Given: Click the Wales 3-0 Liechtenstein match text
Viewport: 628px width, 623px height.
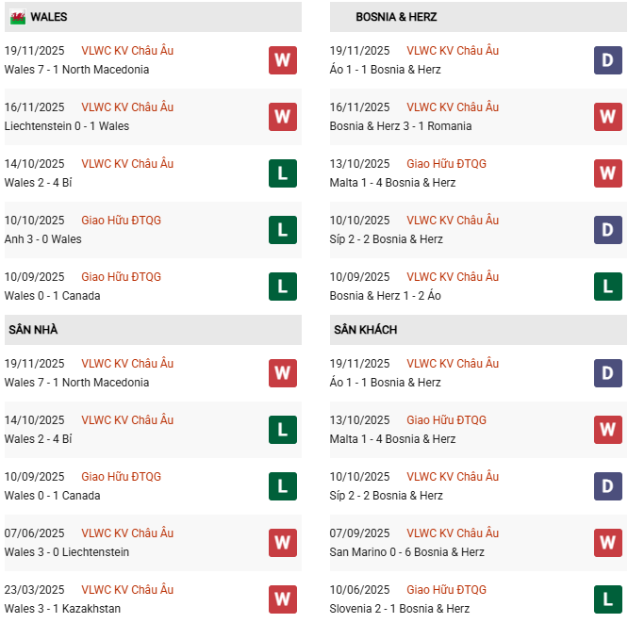Looking at the screenshot, I should tap(66, 552).
